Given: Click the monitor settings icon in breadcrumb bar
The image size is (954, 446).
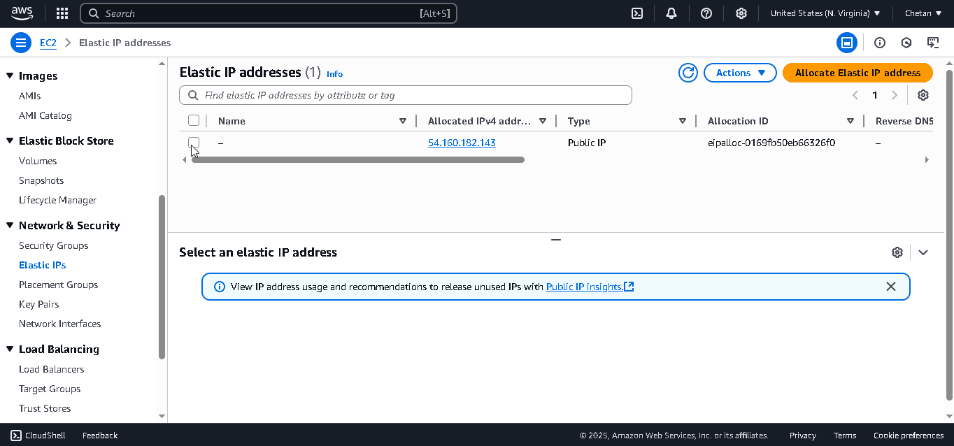Looking at the screenshot, I should pyautogui.click(x=933, y=43).
